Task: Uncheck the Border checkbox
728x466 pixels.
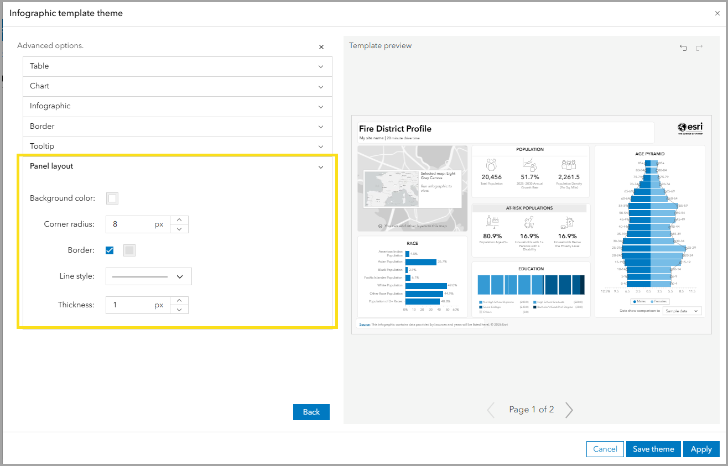Action: click(110, 250)
